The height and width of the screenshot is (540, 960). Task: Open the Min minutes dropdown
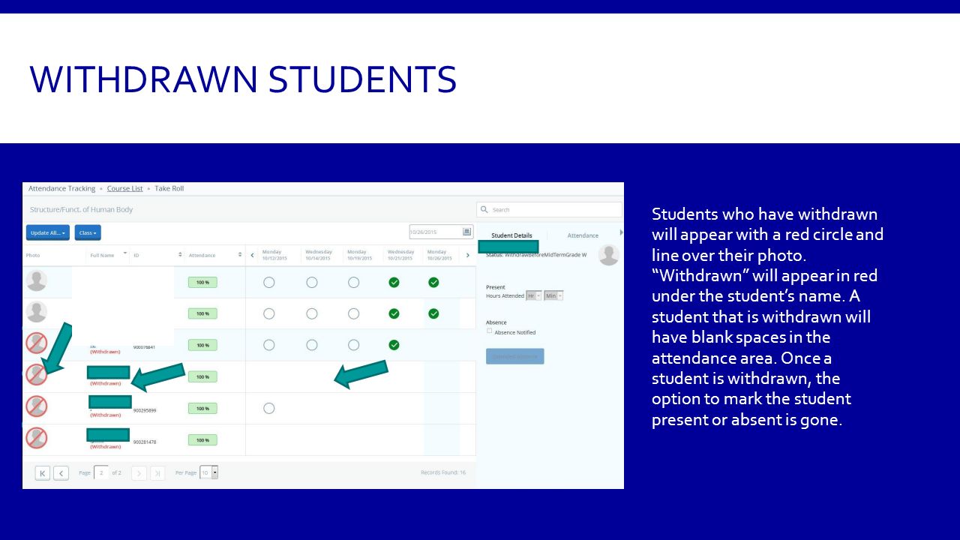tap(553, 295)
